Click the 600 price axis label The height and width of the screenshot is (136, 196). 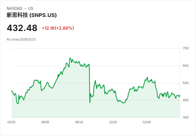click(x=186, y=66)
